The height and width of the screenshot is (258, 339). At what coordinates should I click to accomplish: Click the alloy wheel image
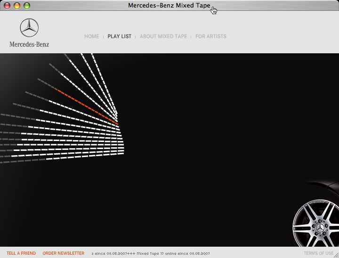point(316,223)
